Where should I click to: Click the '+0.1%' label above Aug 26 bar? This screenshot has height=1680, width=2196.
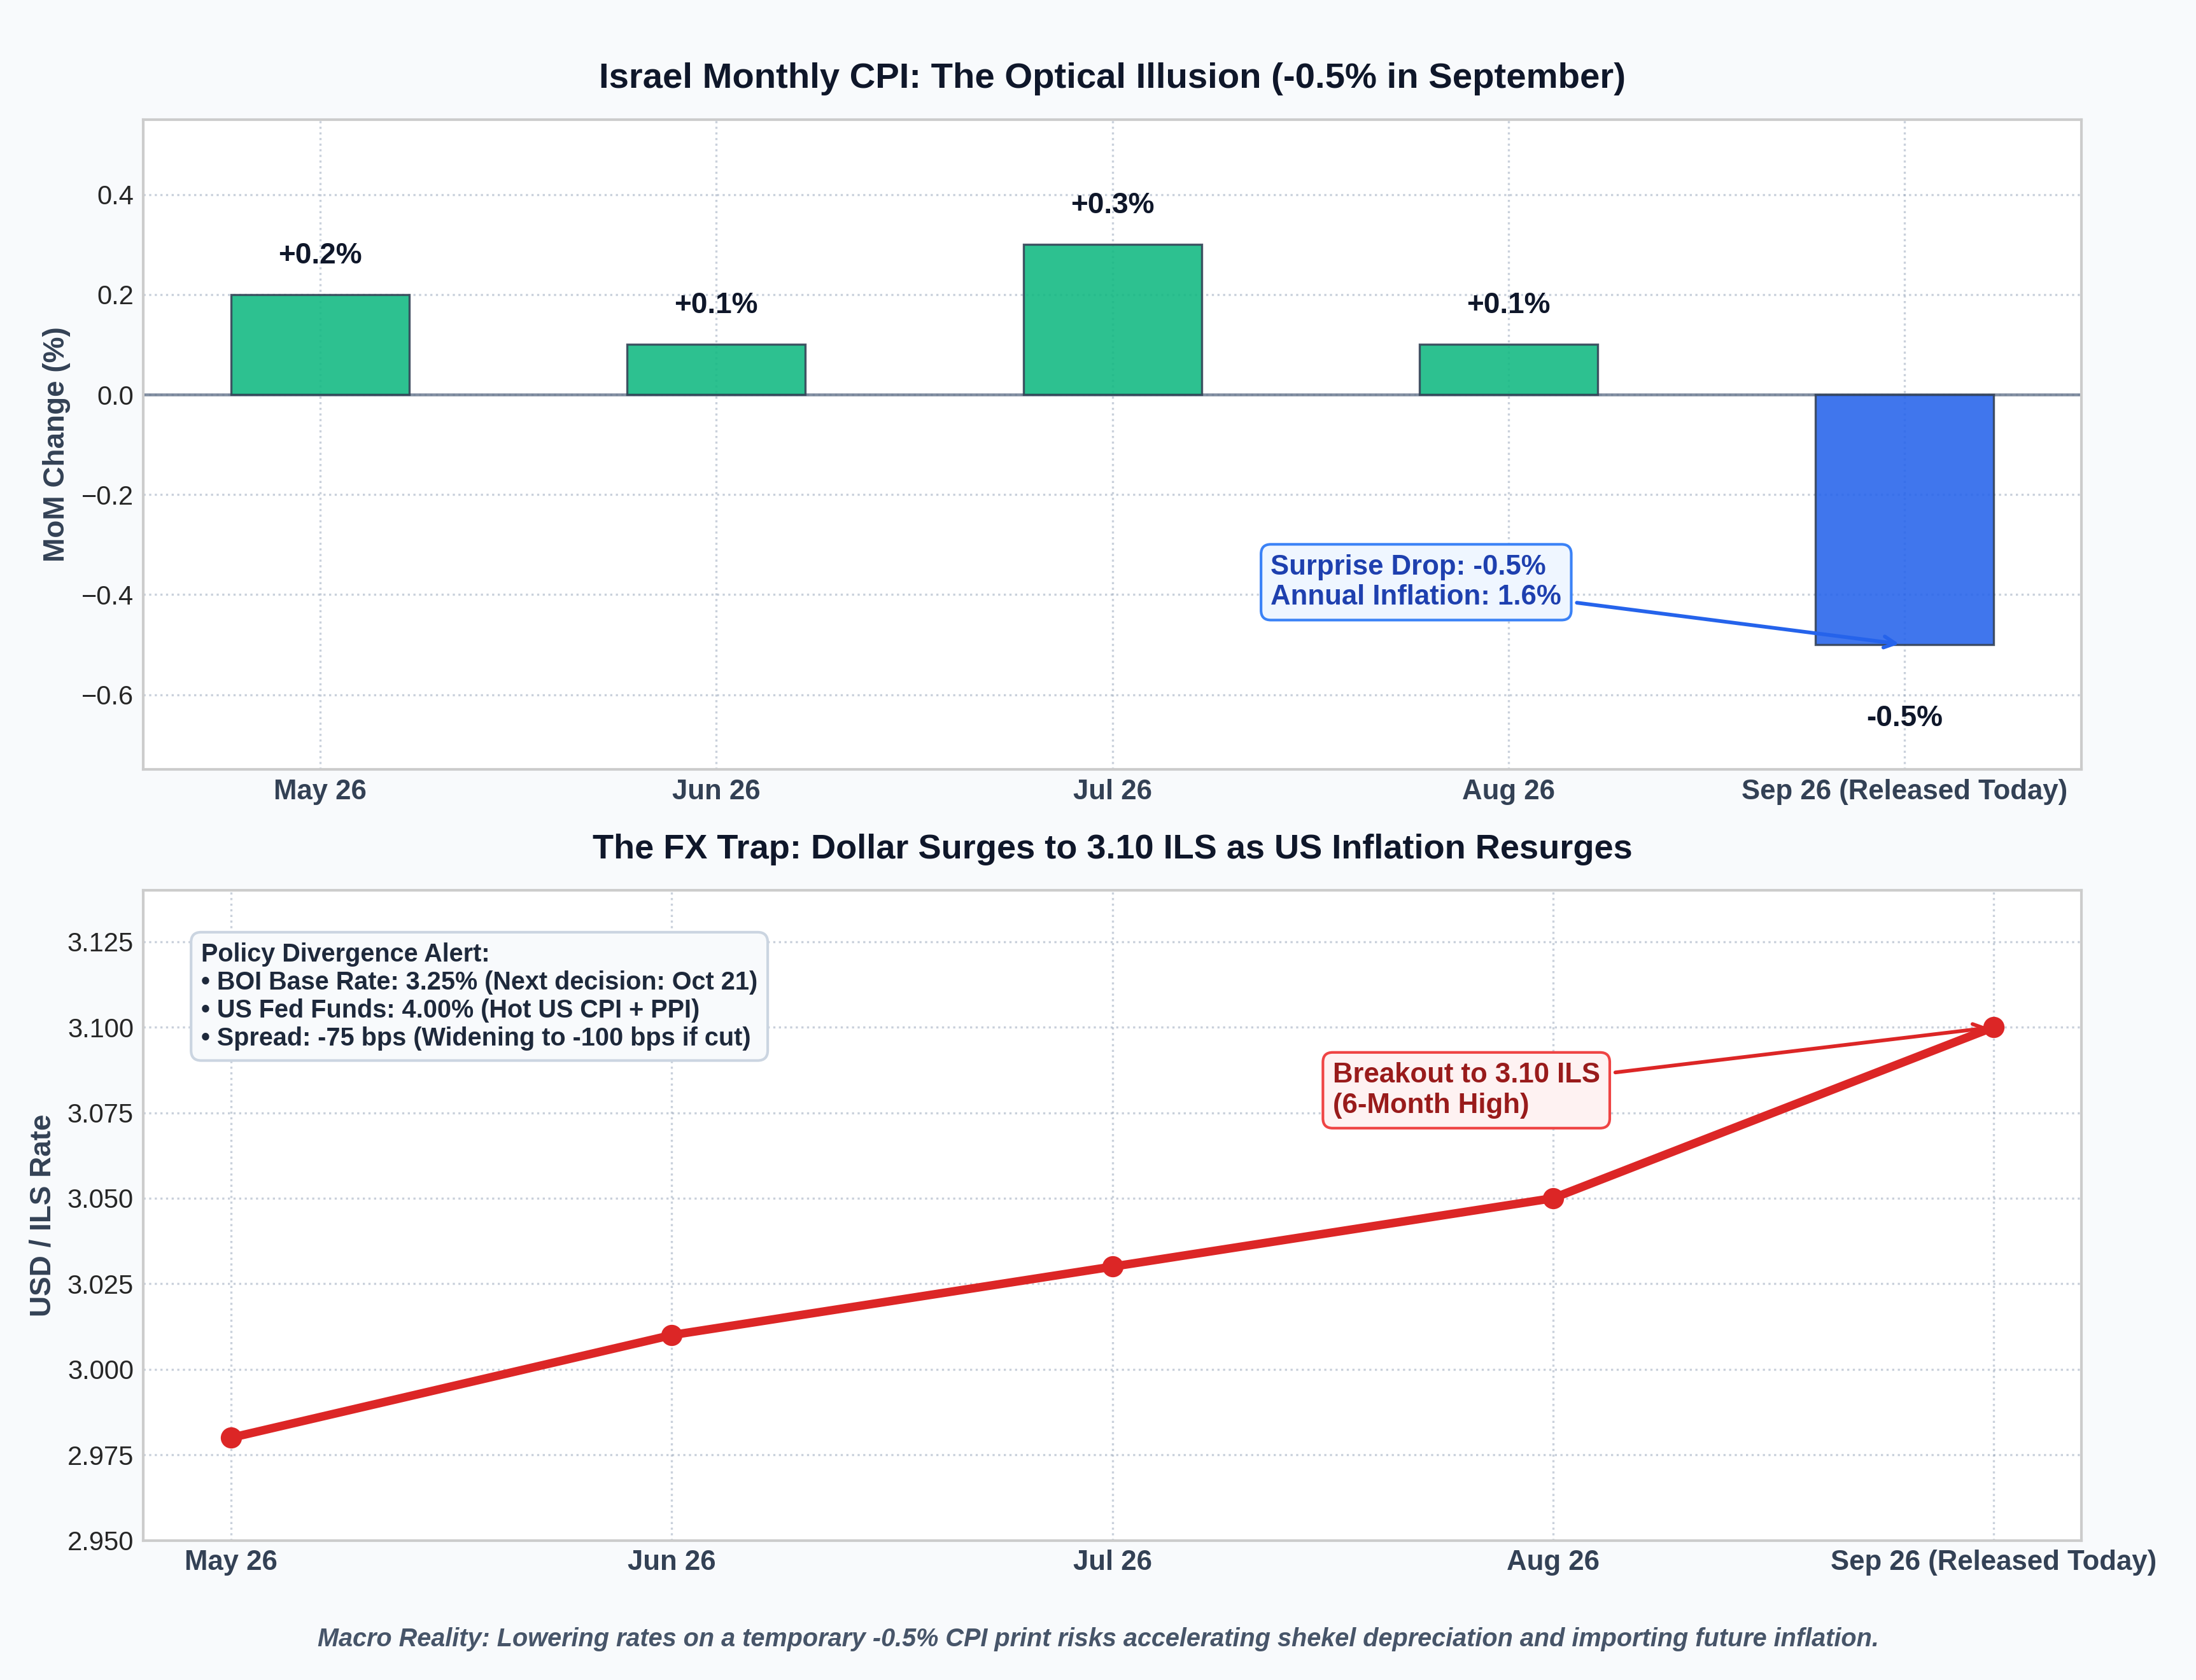click(x=1508, y=304)
